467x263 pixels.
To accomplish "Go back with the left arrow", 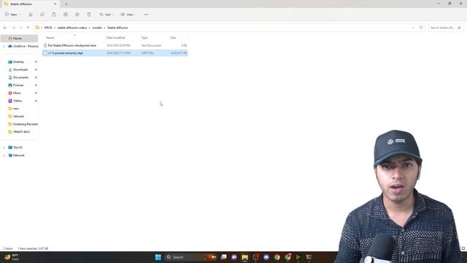I will point(5,28).
